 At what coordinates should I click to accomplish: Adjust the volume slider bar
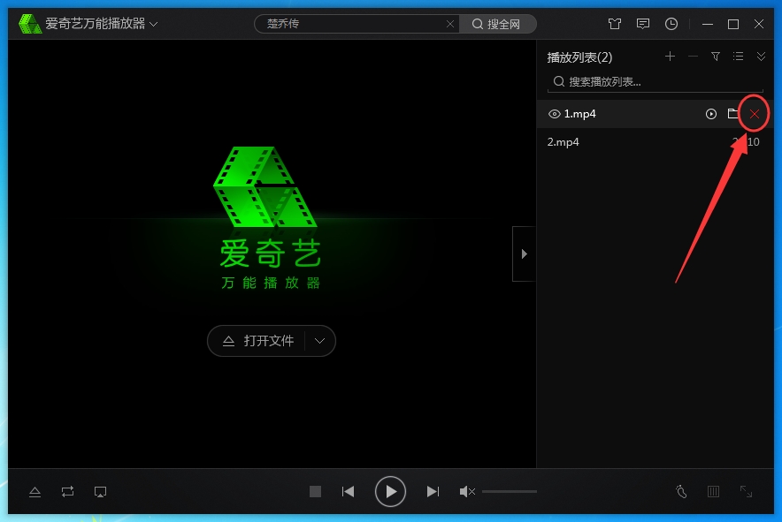tap(510, 492)
